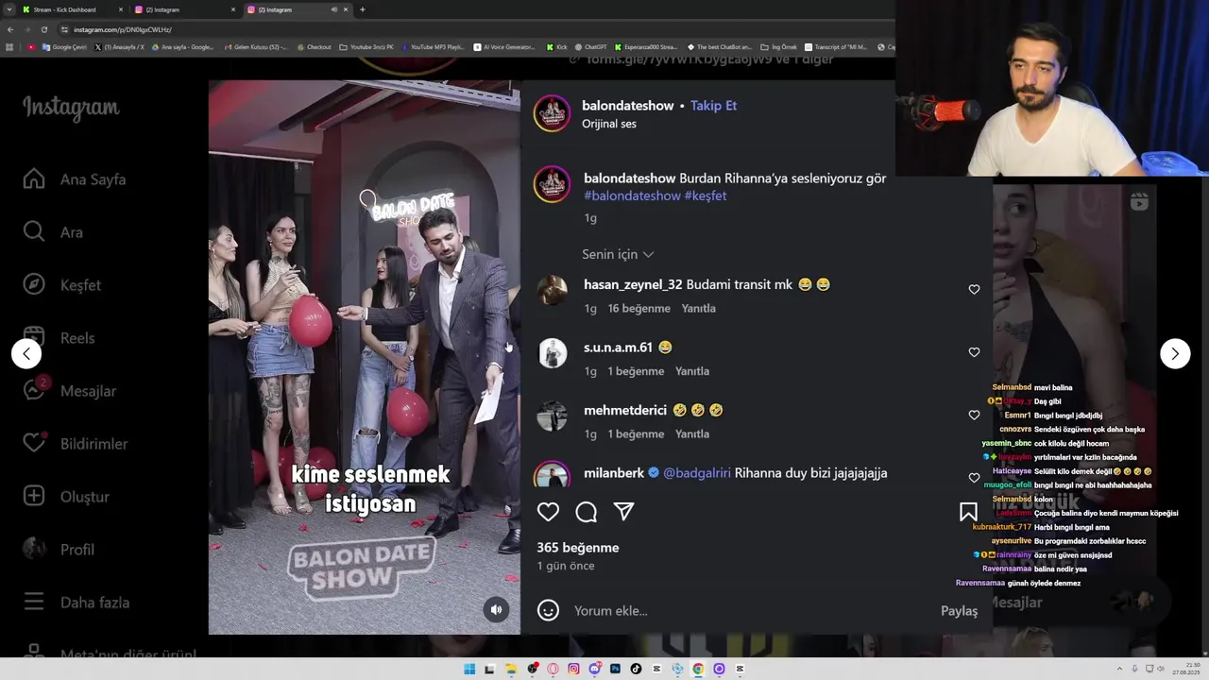The width and height of the screenshot is (1209, 680).
Task: Click Takip Et to follow balondateshow
Action: [713, 106]
